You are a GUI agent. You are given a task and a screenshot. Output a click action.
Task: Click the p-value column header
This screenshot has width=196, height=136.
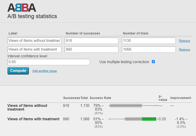[163, 98]
